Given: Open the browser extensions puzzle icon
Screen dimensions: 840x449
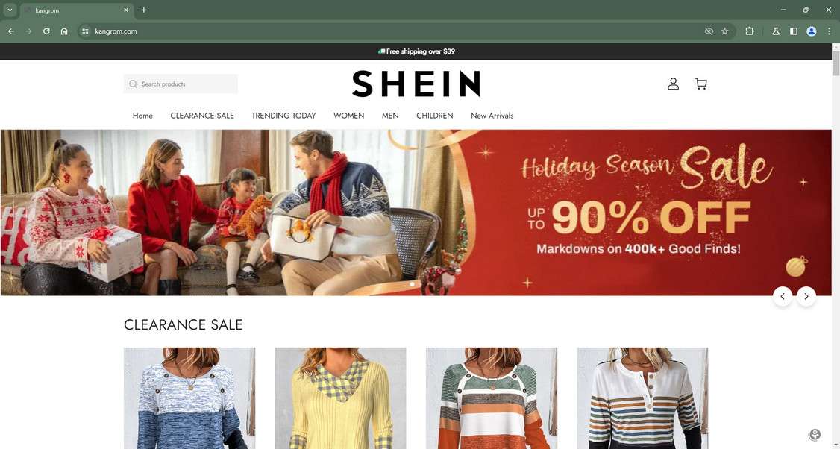Looking at the screenshot, I should click(x=750, y=31).
